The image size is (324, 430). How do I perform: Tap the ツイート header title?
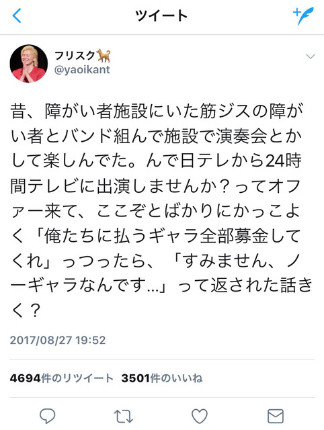tap(161, 15)
